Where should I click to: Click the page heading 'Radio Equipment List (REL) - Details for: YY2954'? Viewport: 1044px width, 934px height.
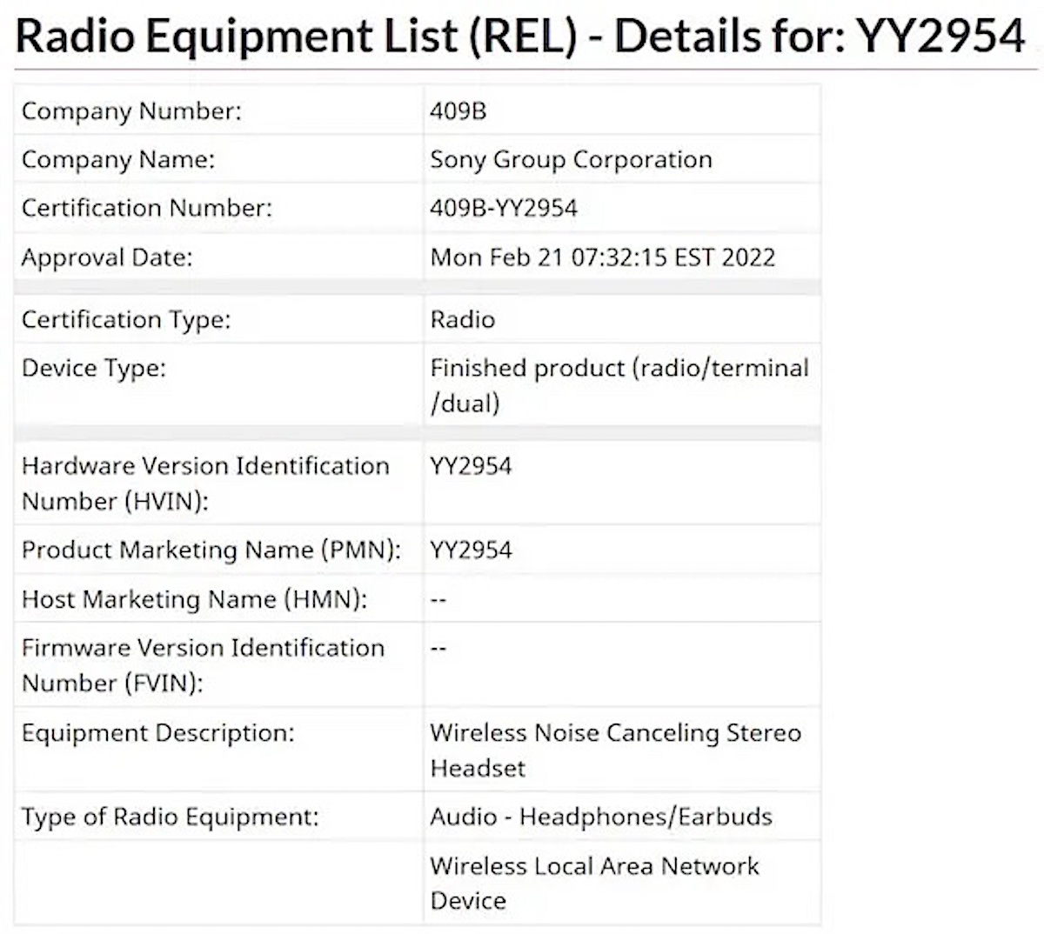click(520, 37)
